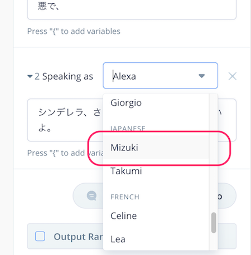The image size is (251, 255).
Task: Select Mizuki voice from the dropdown list
Action: [x=156, y=148]
